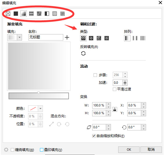Viewport: 164px width, 155px height.
Task: Select the default arrangement icon under 排列
Action: (127, 38)
